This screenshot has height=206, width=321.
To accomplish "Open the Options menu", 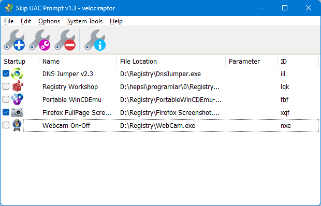I will pyautogui.click(x=49, y=21).
